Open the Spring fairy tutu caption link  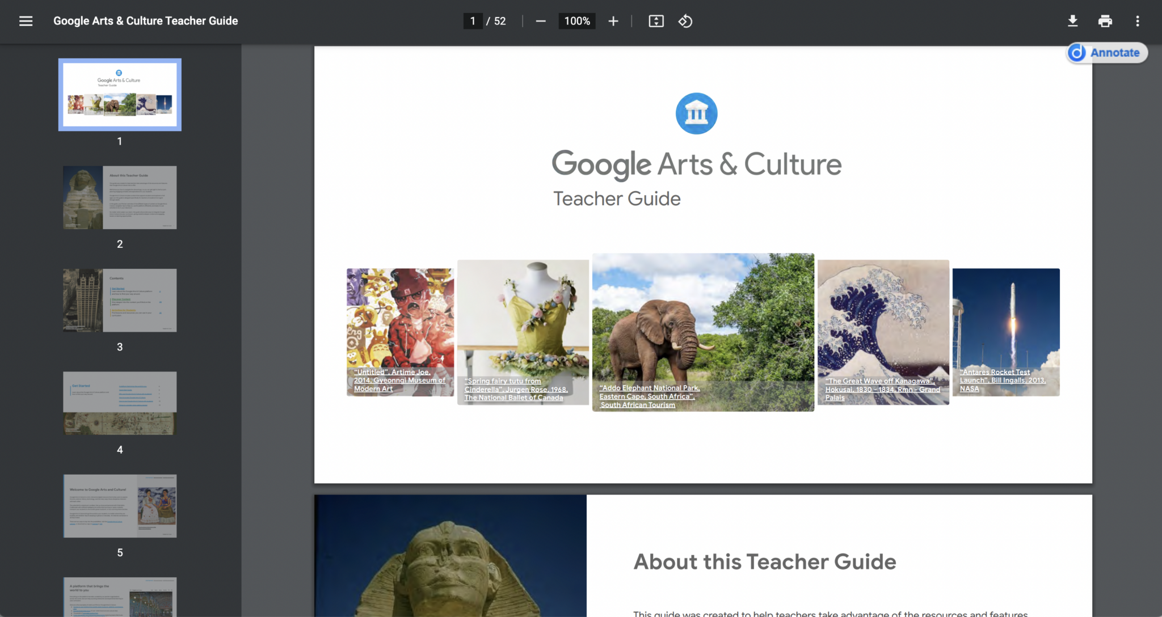click(x=516, y=390)
